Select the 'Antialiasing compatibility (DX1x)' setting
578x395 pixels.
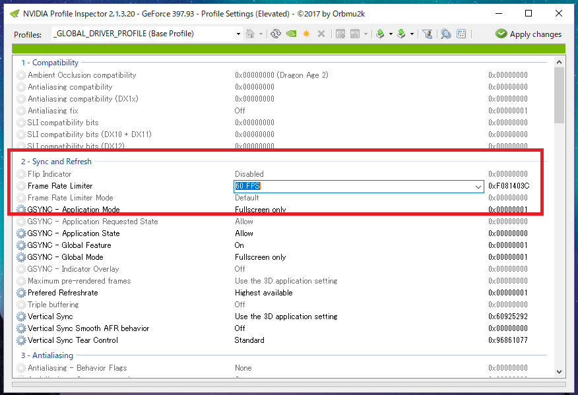click(x=83, y=99)
